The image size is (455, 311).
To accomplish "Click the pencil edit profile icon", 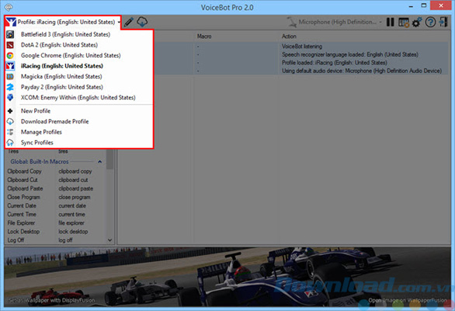I will point(129,22).
